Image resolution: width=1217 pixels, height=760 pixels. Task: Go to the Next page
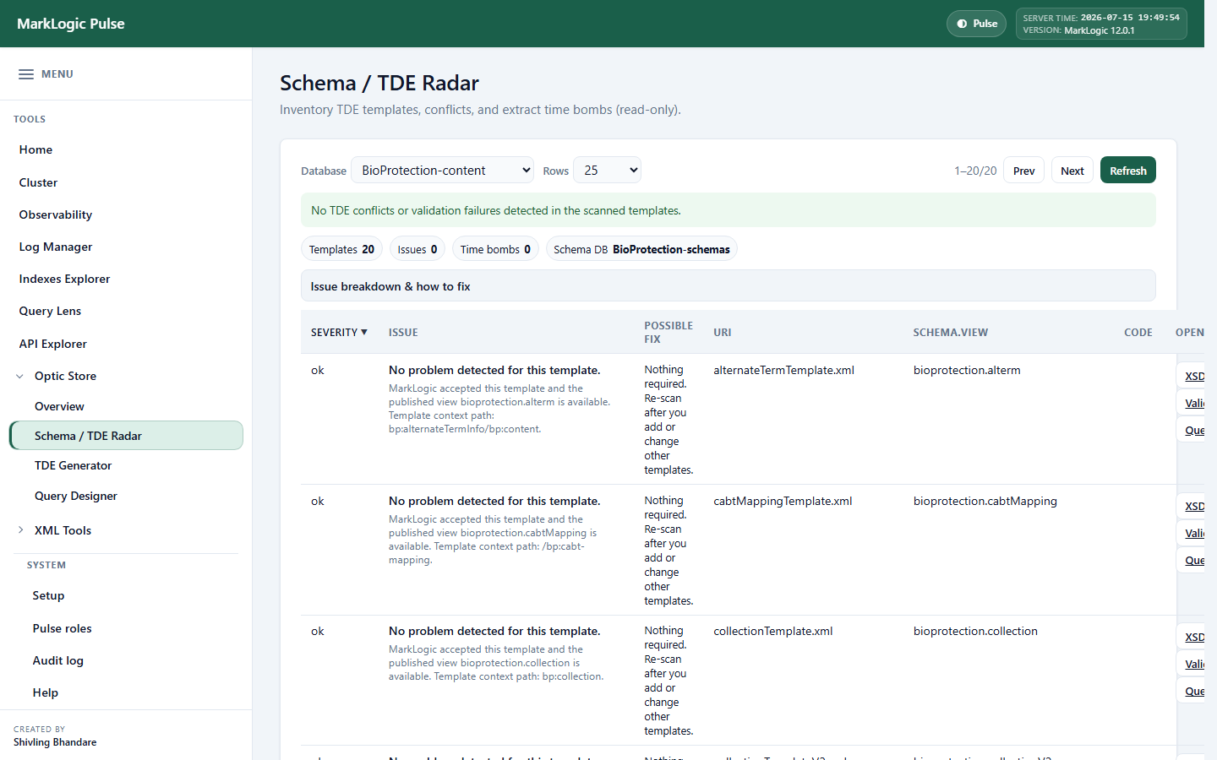pyautogui.click(x=1072, y=171)
